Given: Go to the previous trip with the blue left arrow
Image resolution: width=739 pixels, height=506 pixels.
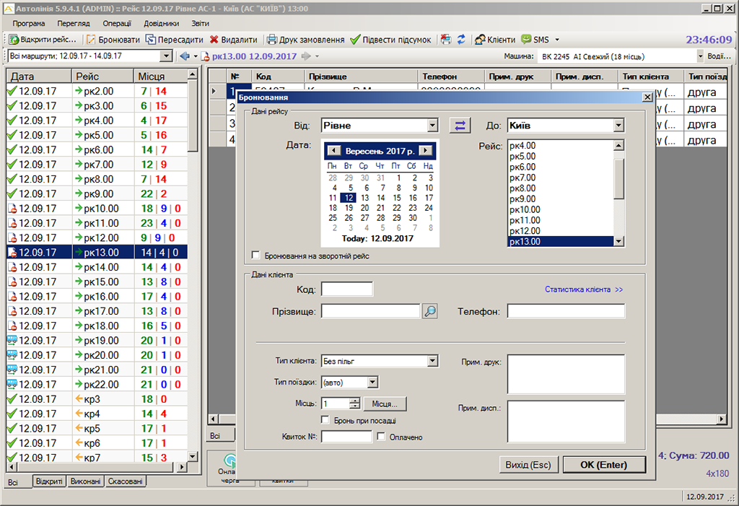Looking at the screenshot, I should pyautogui.click(x=185, y=56).
